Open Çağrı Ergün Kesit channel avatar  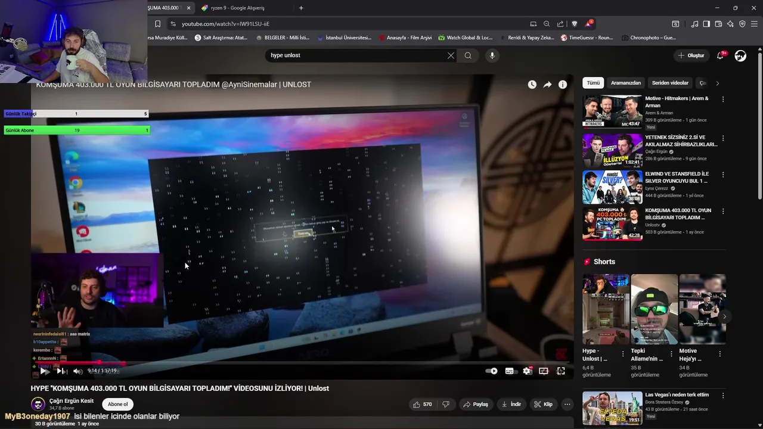coord(38,404)
